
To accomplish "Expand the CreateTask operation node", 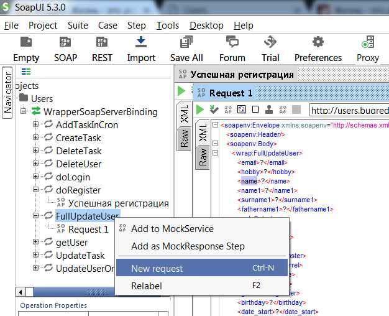I will pyautogui.click(x=35, y=137).
